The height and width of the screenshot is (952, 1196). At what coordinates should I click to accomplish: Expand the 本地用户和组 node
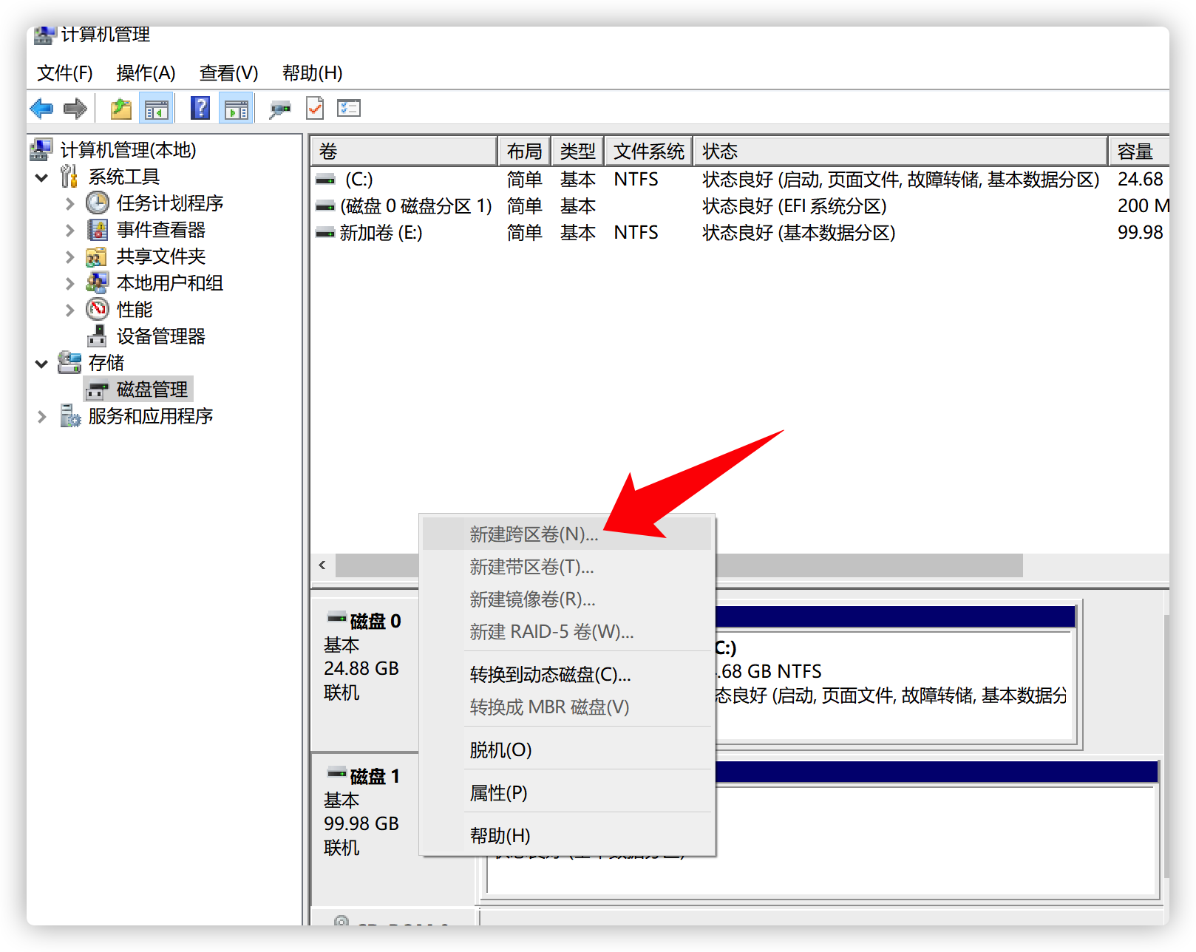pos(70,284)
